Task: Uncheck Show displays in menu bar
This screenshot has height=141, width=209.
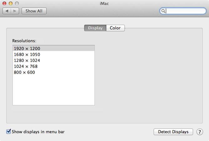Action: click(x=8, y=132)
